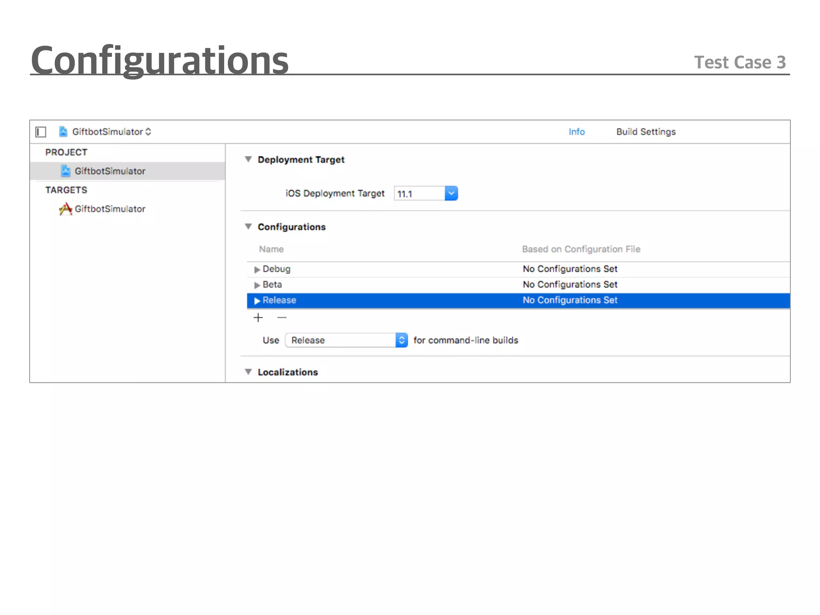Expand the Beta configuration row
Viewport: 820px width, 615px height.
click(257, 285)
